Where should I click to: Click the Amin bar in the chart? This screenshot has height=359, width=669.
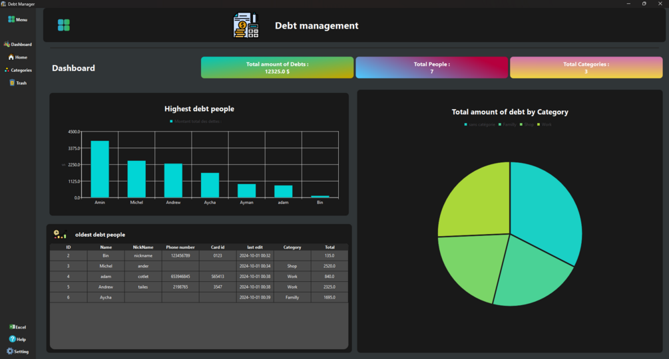point(100,169)
